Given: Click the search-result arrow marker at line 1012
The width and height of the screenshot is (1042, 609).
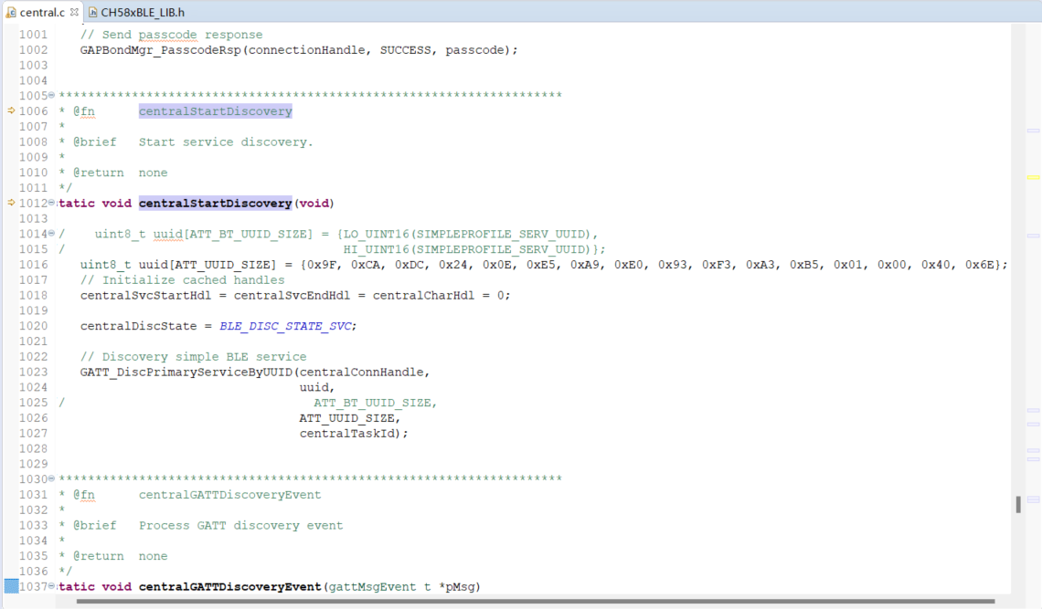Looking at the screenshot, I should [x=11, y=203].
